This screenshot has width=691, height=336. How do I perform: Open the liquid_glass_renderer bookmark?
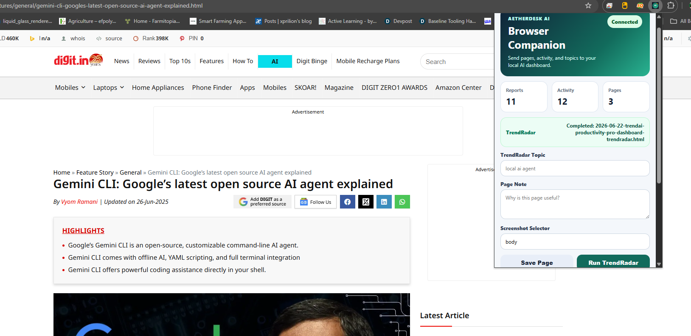pos(27,21)
